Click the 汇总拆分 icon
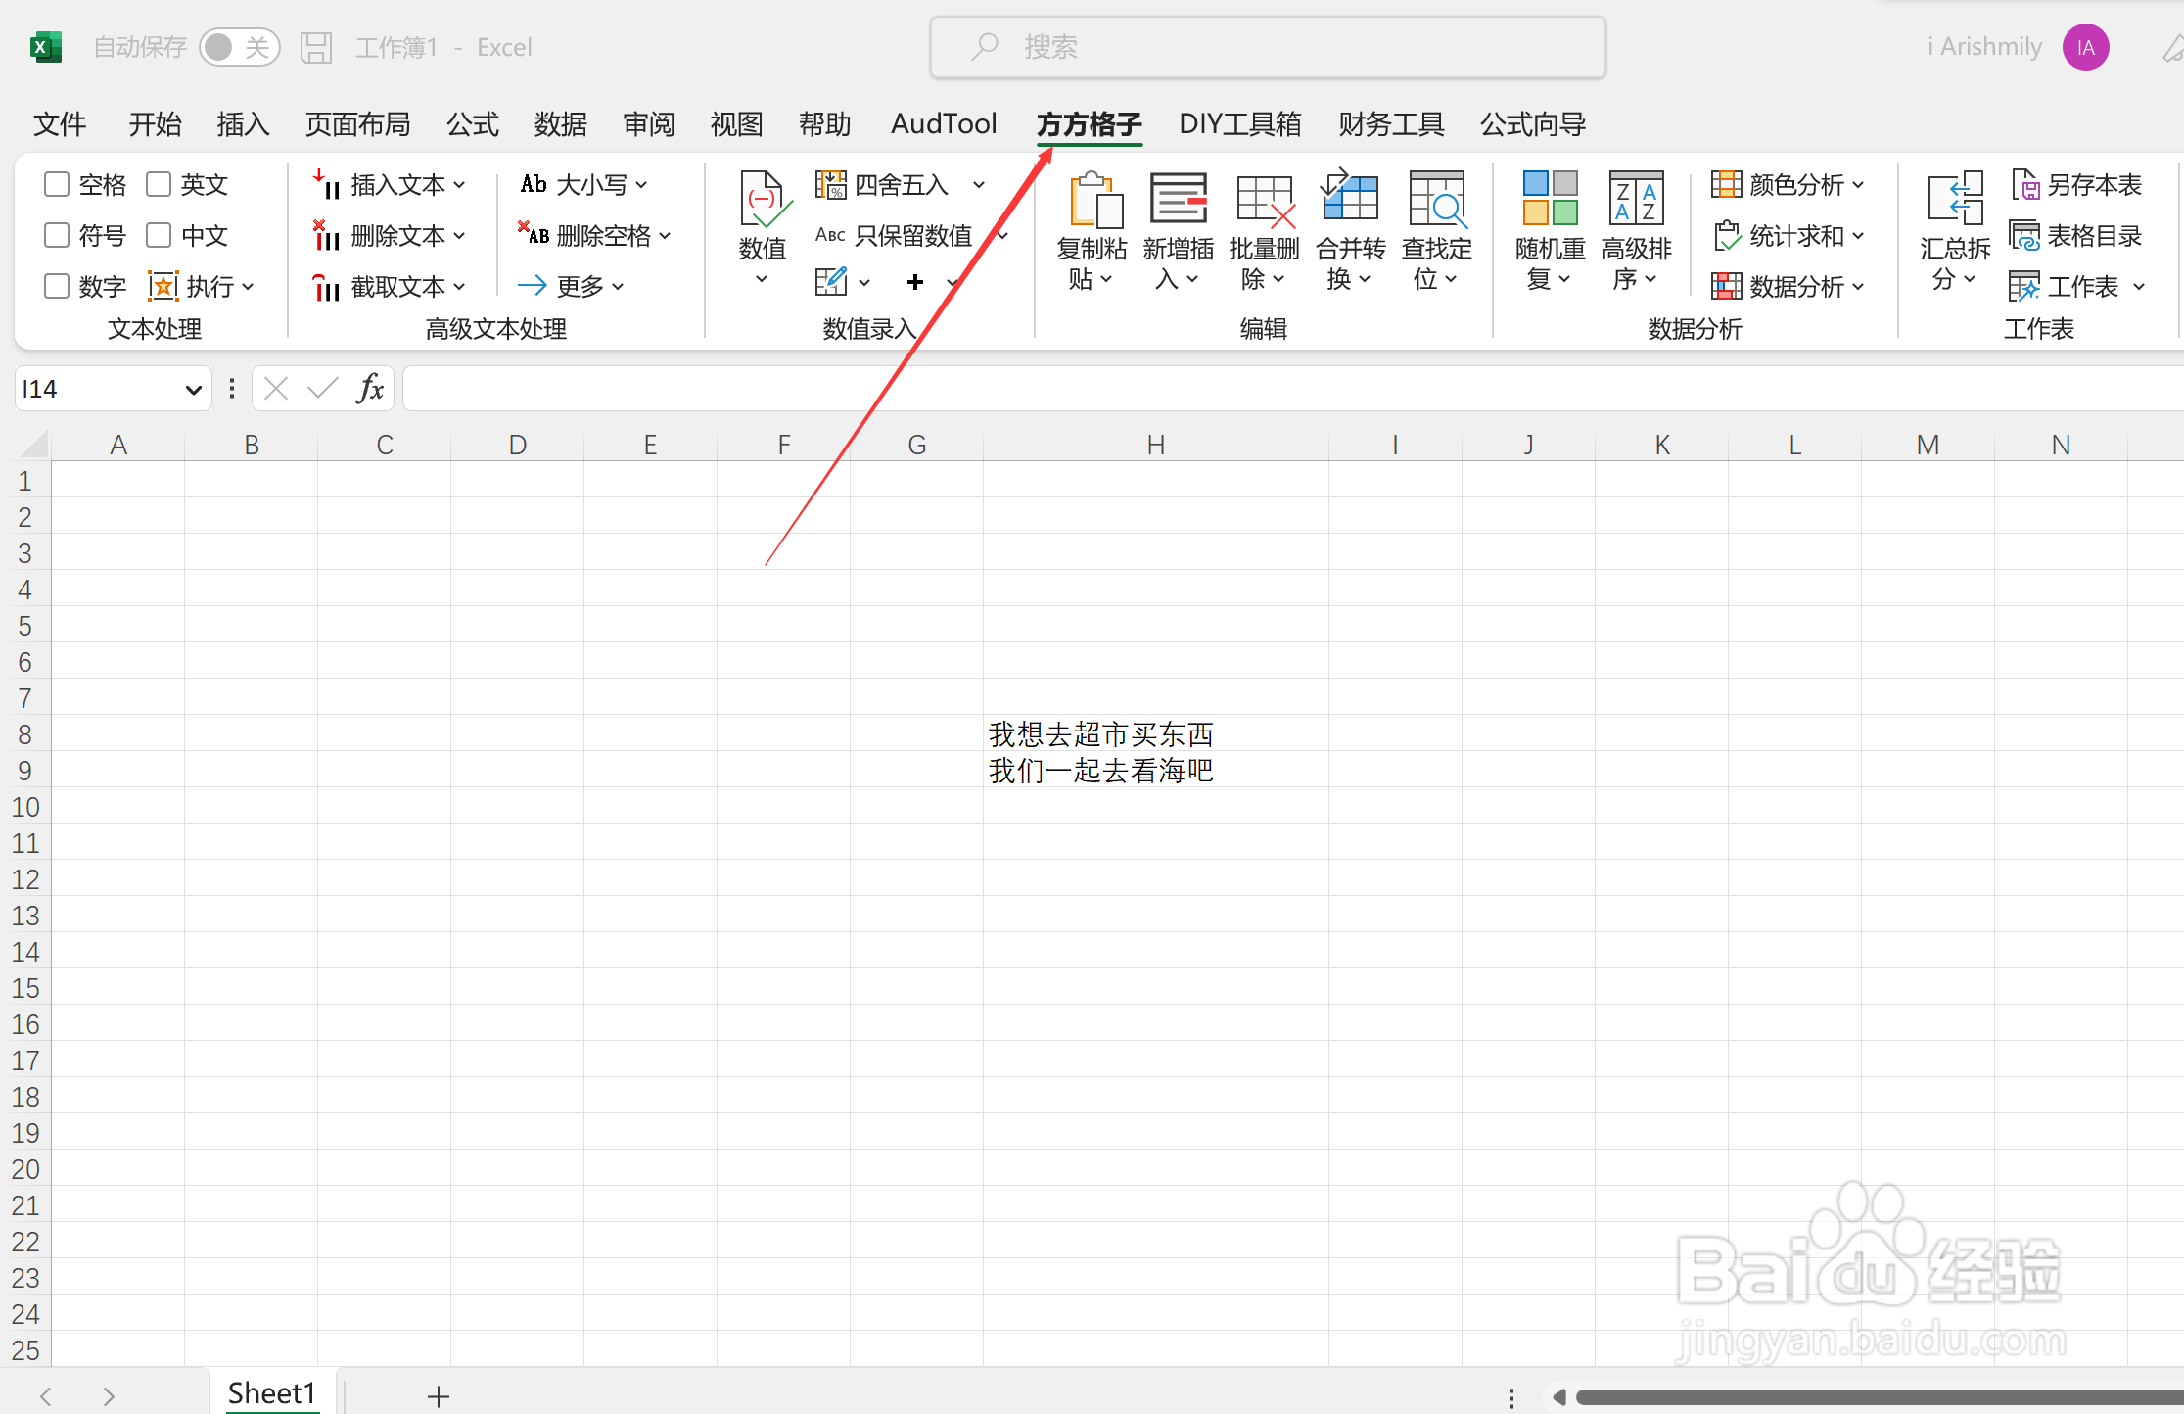The image size is (2184, 1414). click(1954, 200)
